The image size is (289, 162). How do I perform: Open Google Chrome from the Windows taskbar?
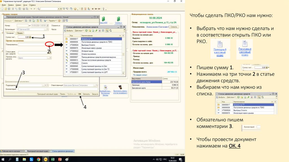[x=38, y=159]
